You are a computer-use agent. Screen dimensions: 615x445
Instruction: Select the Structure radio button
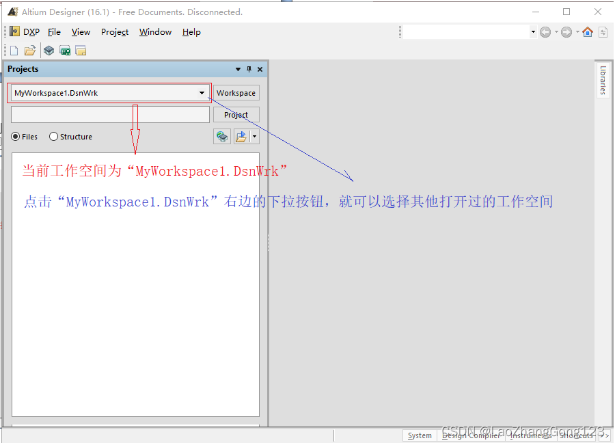pos(53,137)
